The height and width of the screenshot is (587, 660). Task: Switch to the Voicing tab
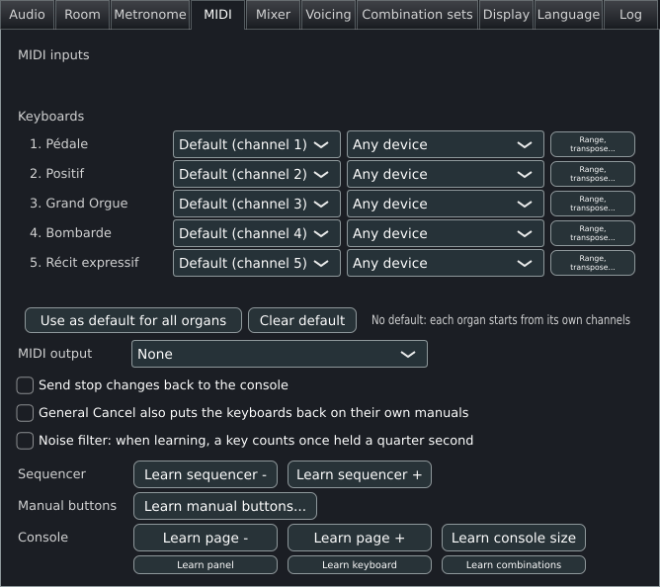click(x=328, y=15)
